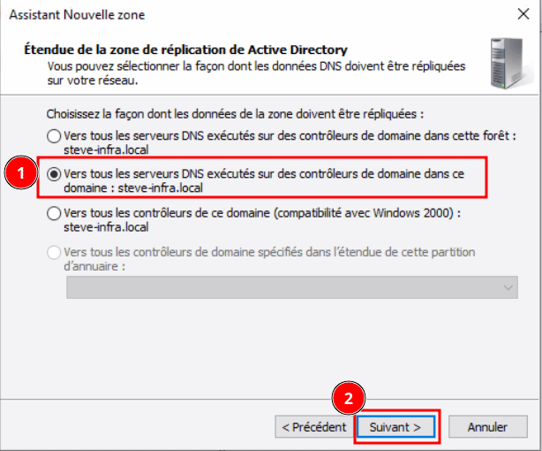
Task: Click the Étendue de la zone heading
Action: pos(184,50)
